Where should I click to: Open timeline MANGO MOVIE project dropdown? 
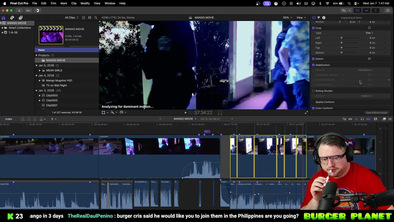[x=185, y=119]
